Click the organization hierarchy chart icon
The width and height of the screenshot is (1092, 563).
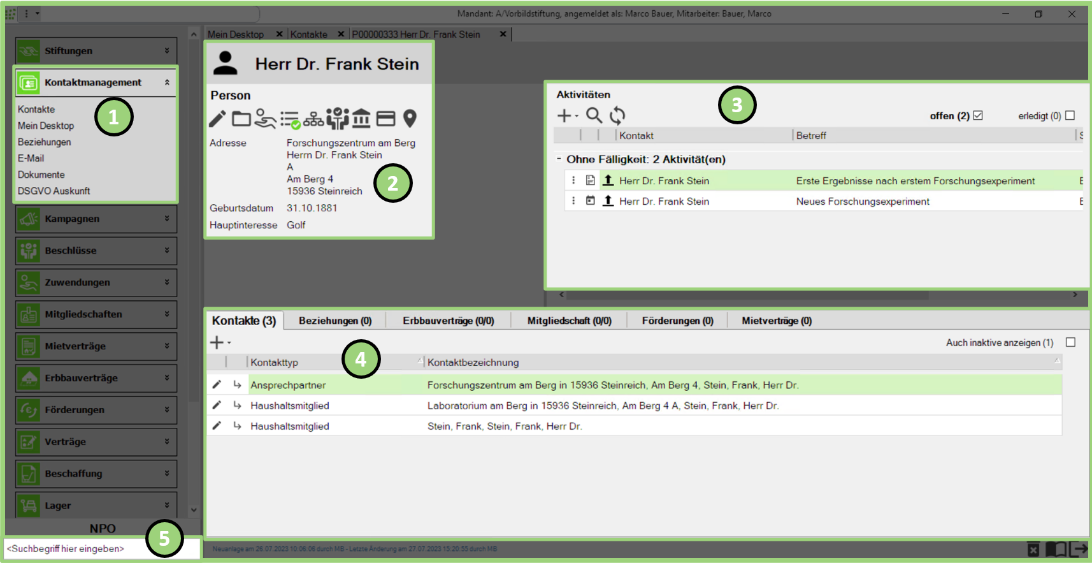(313, 119)
